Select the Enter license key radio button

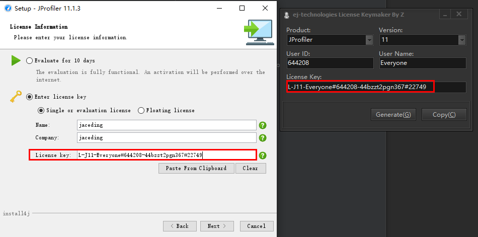29,97
